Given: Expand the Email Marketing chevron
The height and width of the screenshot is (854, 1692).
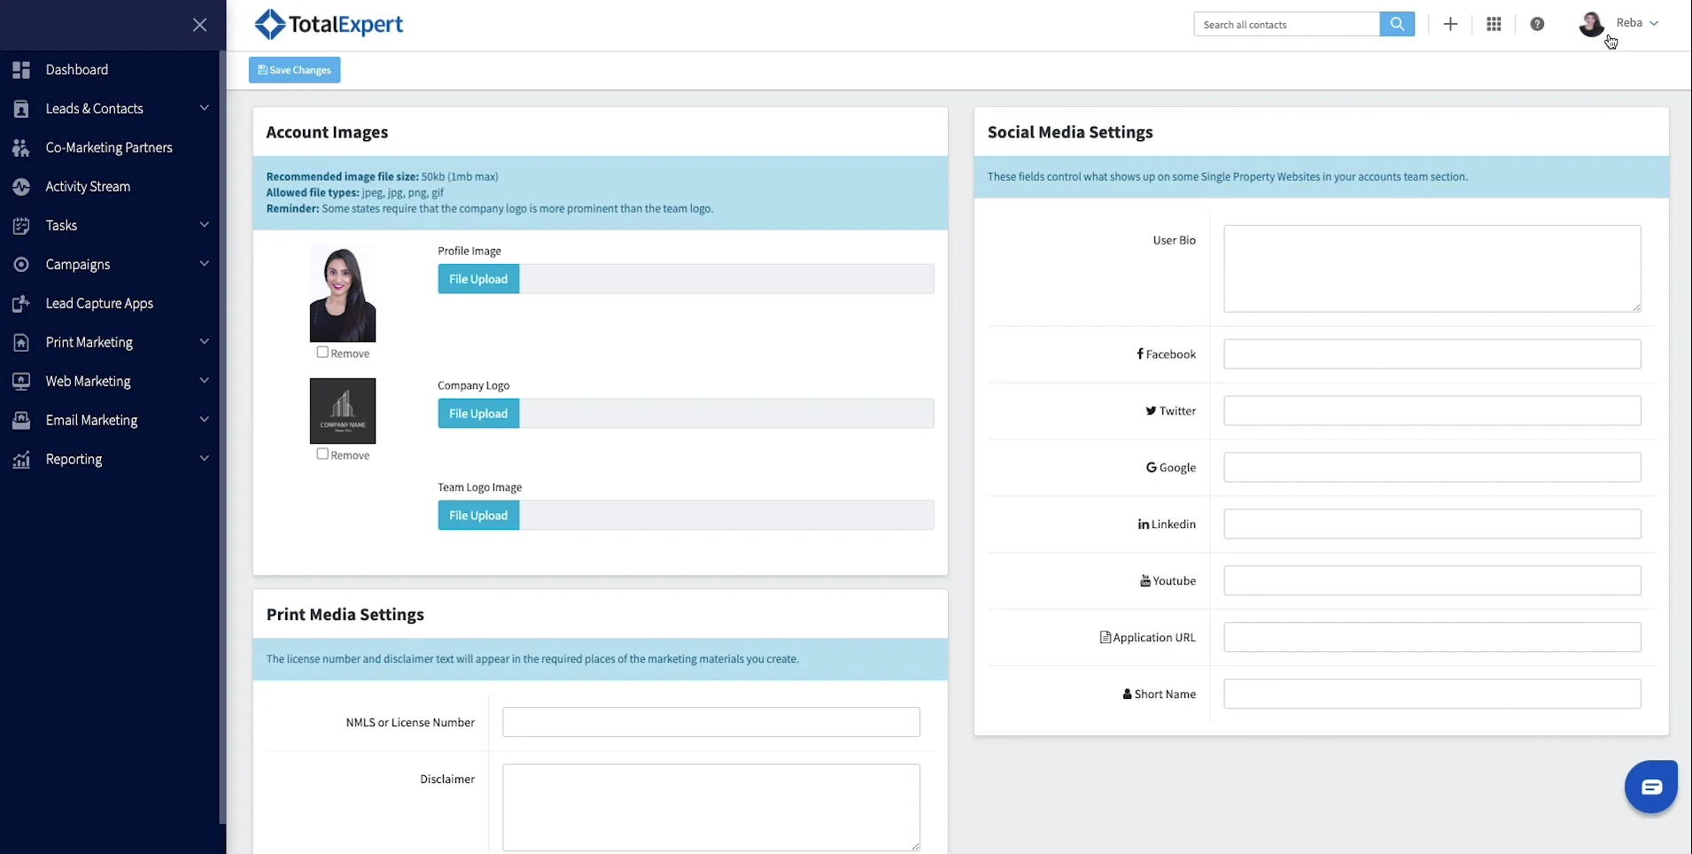Looking at the screenshot, I should point(205,420).
